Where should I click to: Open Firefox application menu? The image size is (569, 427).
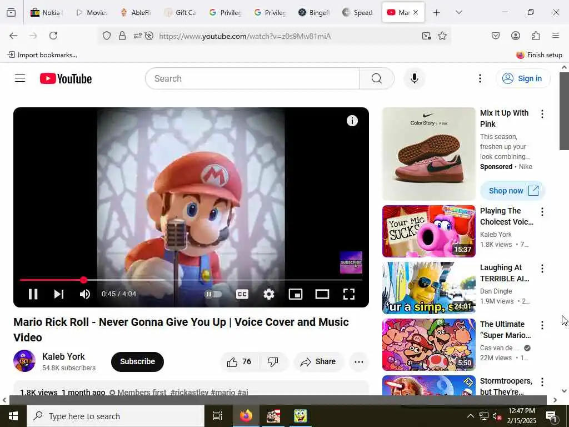[556, 36]
